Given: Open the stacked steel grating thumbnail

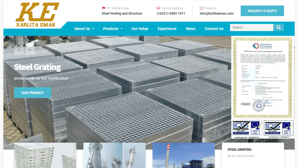Looking at the screenshot, I should 45,155.
